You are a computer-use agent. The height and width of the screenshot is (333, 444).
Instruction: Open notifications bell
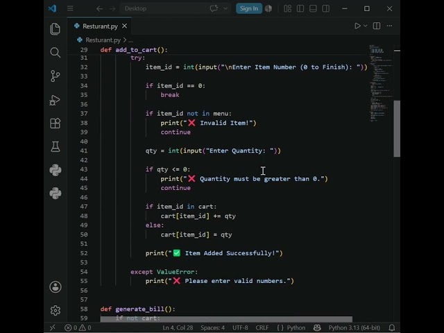[x=392, y=327]
